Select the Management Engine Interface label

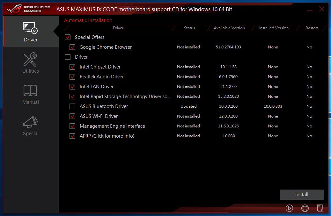[x=112, y=126]
